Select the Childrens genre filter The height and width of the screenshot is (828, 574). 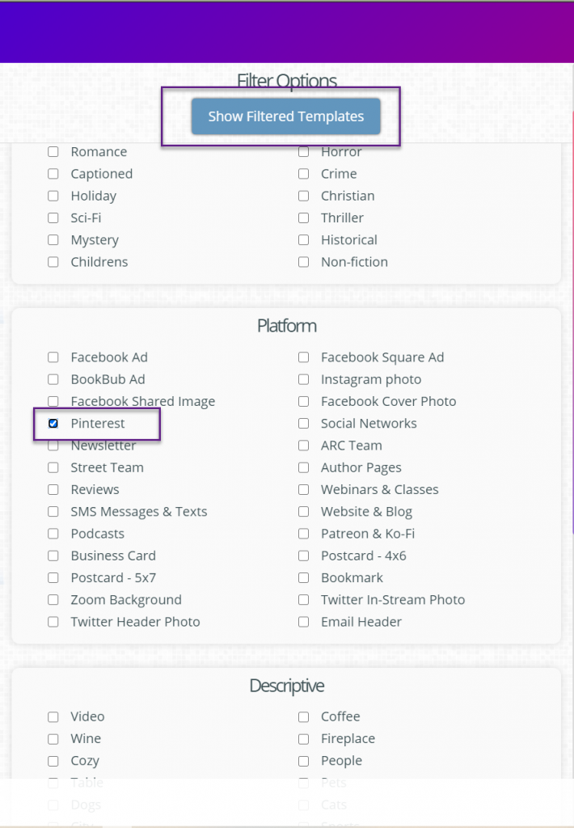coord(53,262)
